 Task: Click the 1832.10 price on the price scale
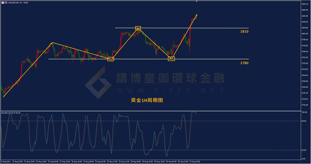(x=305, y=4)
